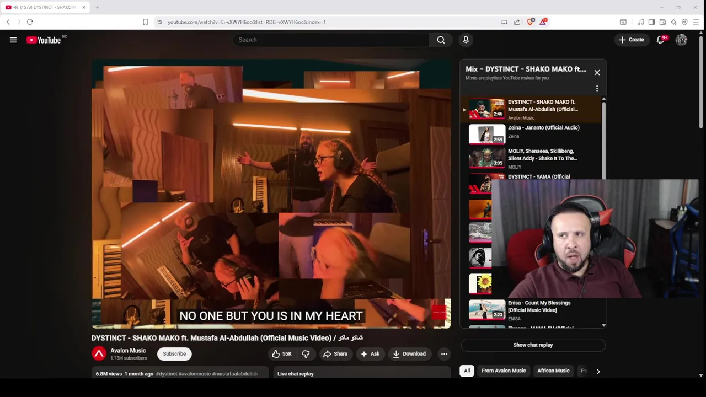Open the Leo AI sparkle icon
The width and height of the screenshot is (706, 397).
coord(673,22)
